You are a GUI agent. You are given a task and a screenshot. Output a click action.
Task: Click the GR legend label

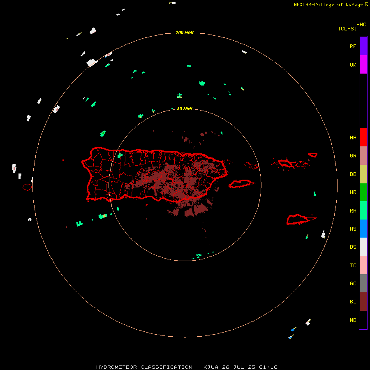click(353, 156)
